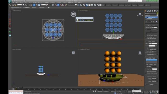Click the Add physical mesh button

click(147, 64)
